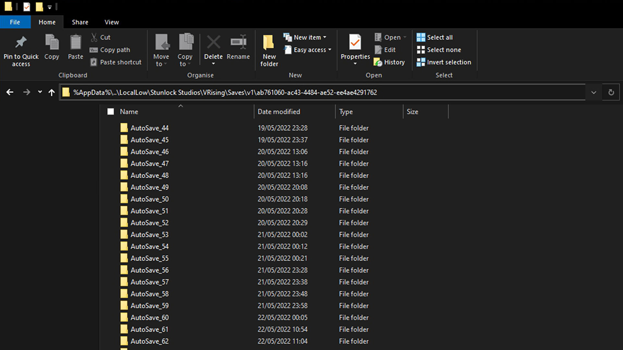Open the View ribbon tab
This screenshot has height=350, width=623.
(x=112, y=22)
